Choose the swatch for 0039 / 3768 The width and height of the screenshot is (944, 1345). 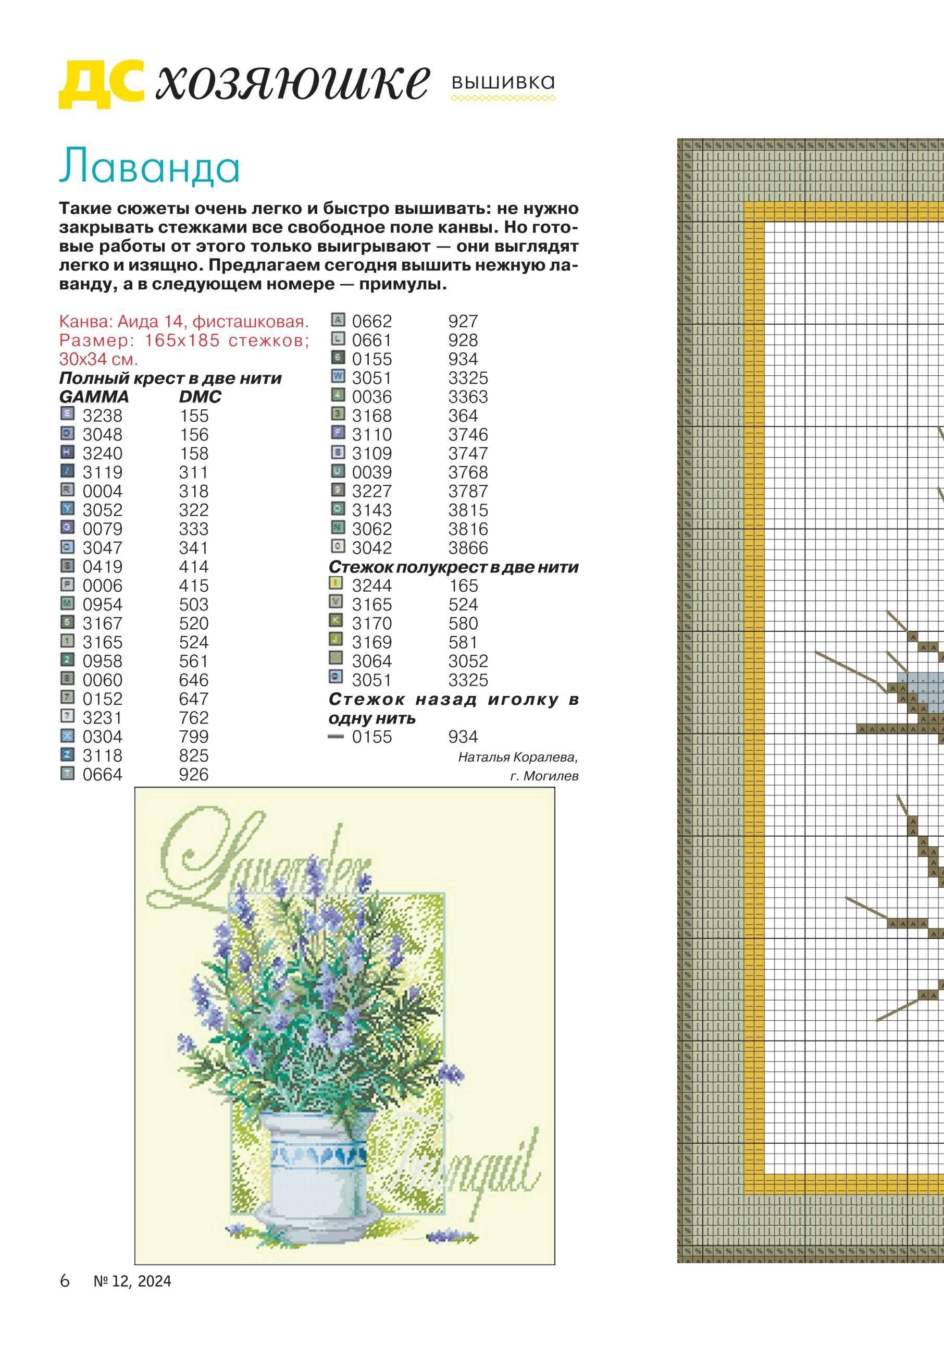[338, 470]
